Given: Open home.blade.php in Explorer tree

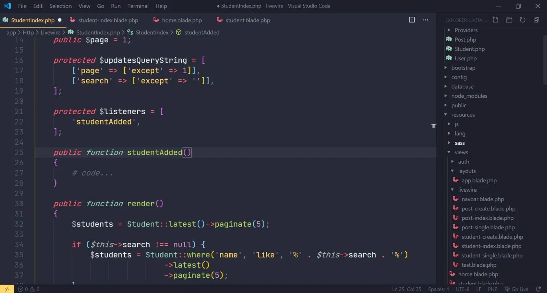Looking at the screenshot, I should click(478, 274).
